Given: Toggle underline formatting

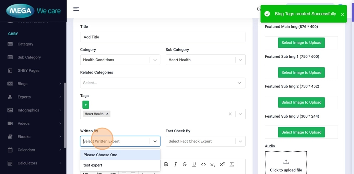Looking at the screenshot, I should pyautogui.click(x=194, y=164).
